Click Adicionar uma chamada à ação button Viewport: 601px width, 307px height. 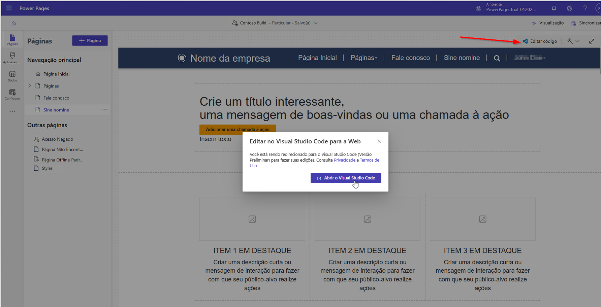click(238, 129)
